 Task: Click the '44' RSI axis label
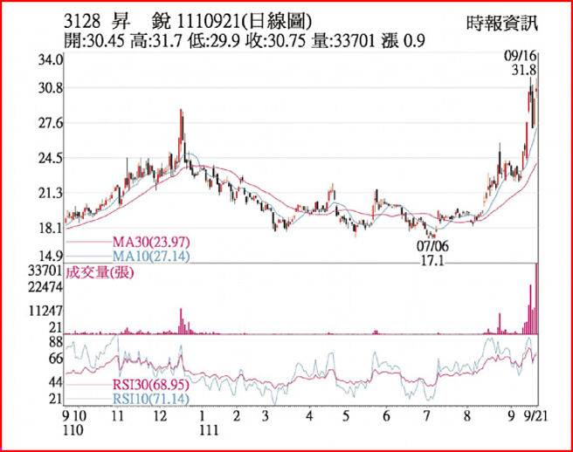pyautogui.click(x=56, y=383)
